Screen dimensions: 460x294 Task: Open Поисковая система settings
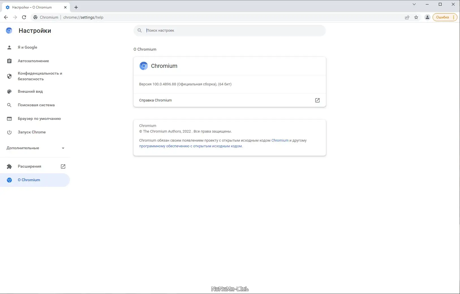(x=35, y=105)
